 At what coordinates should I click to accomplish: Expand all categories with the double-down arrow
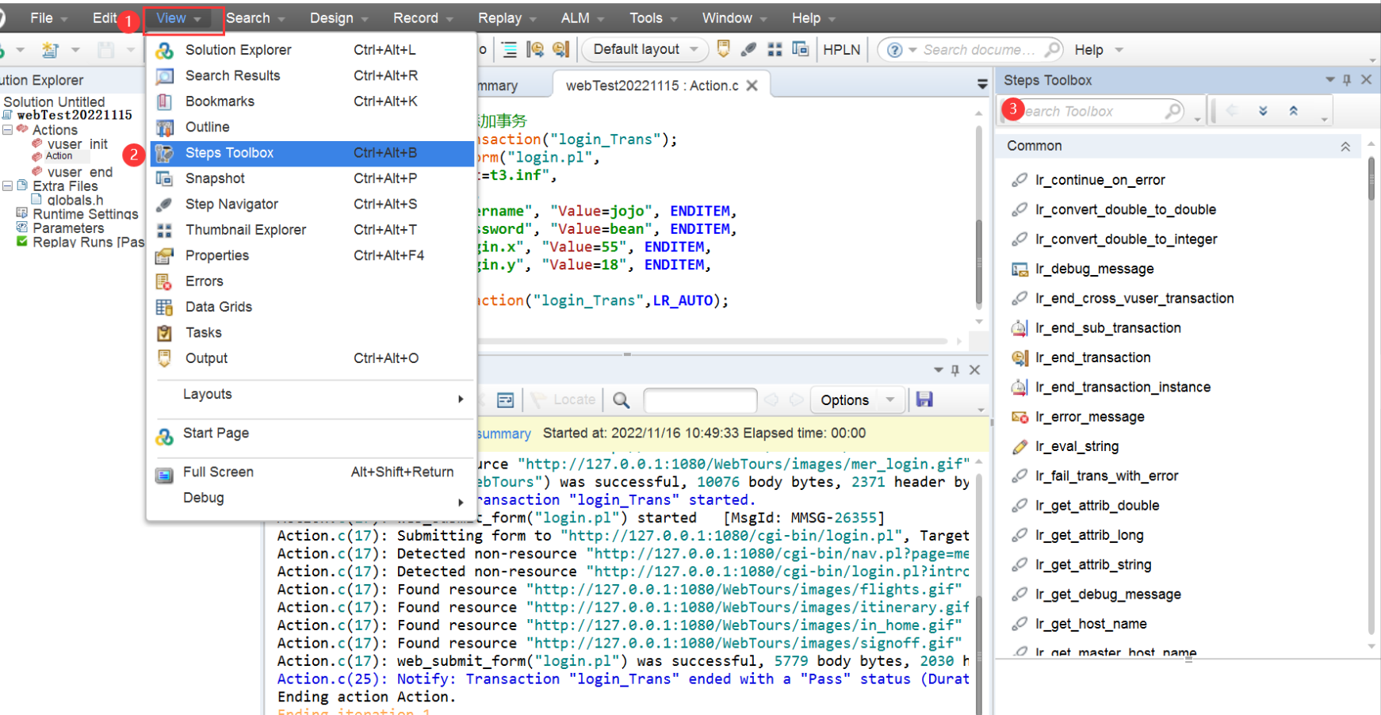click(1263, 111)
